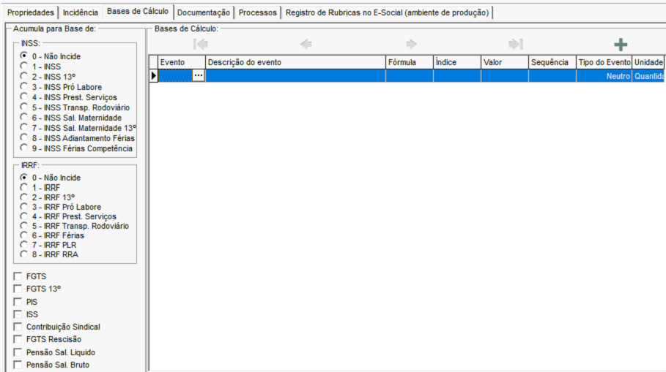Enable Pensão Sal. Liquido checkbox

click(x=18, y=352)
